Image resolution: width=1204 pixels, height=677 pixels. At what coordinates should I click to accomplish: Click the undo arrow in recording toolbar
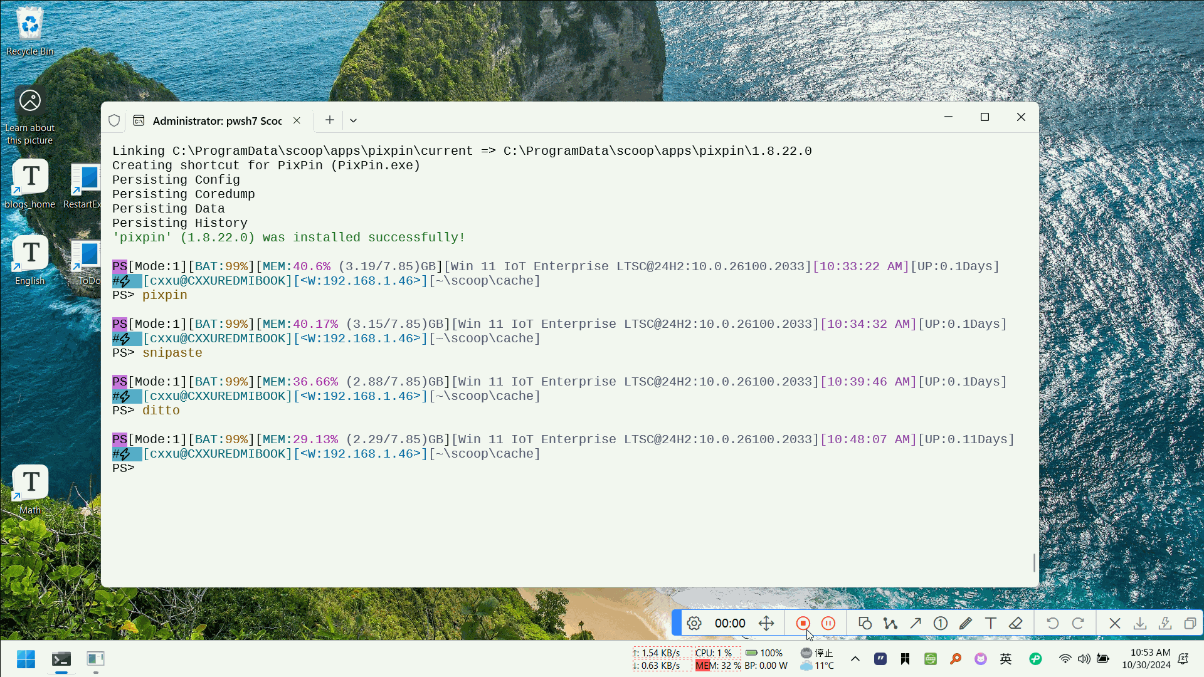click(x=1052, y=623)
